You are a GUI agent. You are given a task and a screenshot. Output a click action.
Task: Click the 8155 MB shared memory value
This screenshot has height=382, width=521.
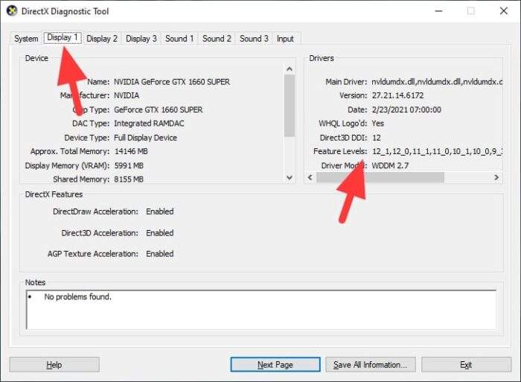tap(129, 179)
